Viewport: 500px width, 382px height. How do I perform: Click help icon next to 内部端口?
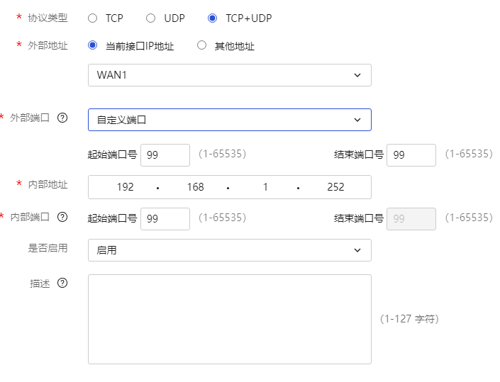(x=62, y=217)
